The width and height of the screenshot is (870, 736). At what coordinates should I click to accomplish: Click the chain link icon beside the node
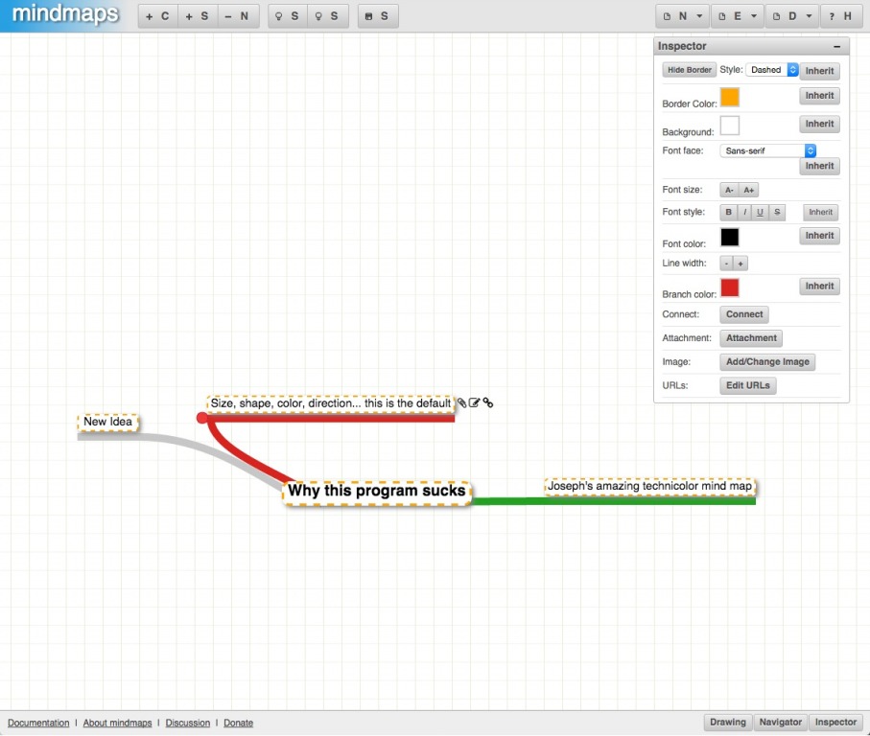(488, 403)
